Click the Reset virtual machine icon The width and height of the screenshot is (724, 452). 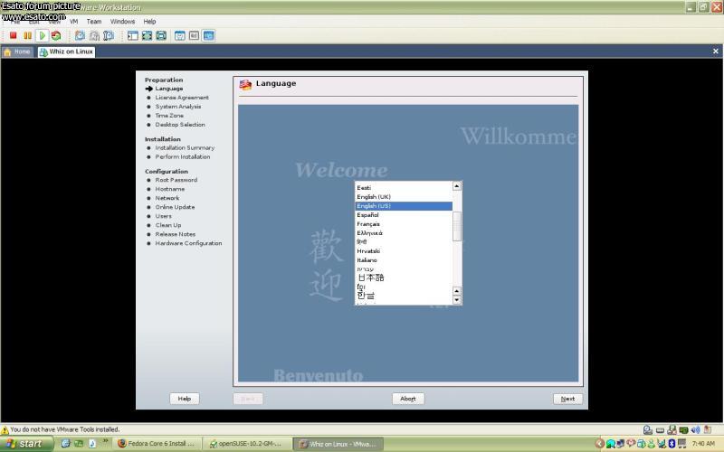click(56, 35)
